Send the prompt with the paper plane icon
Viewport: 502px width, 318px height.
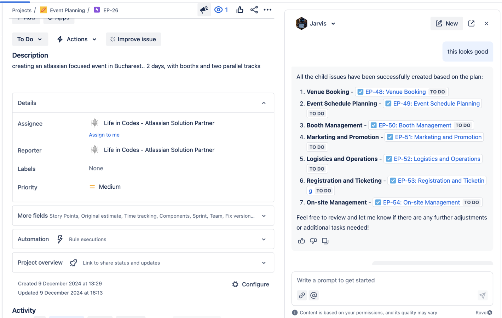point(483,295)
